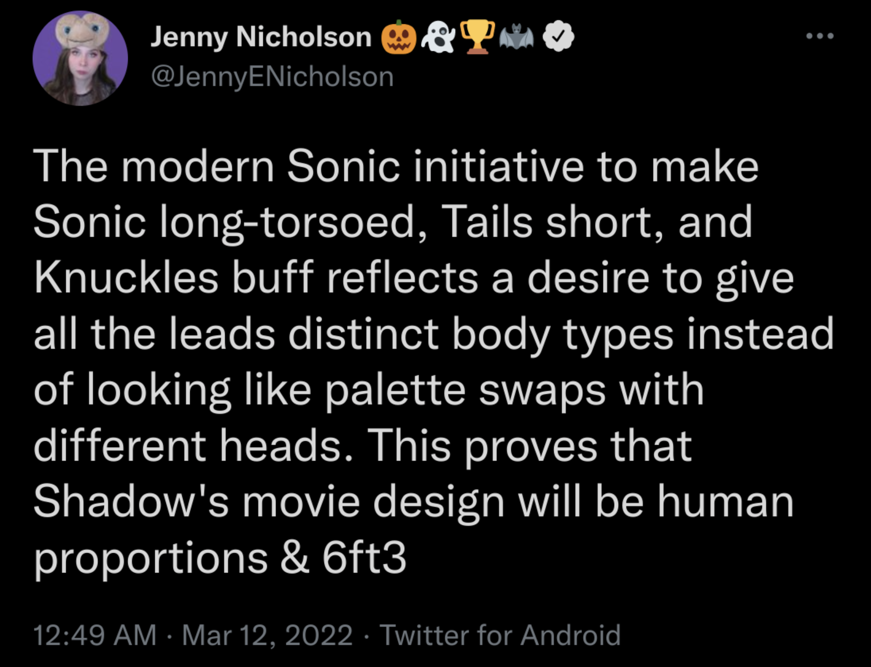
Task: Click the pumpkin emoji beside the name
Action: 399,38
